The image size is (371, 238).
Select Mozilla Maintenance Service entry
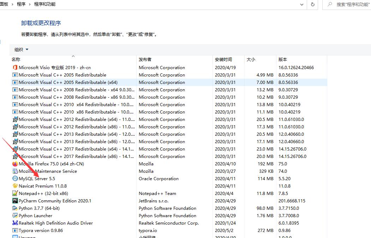pos(48,171)
